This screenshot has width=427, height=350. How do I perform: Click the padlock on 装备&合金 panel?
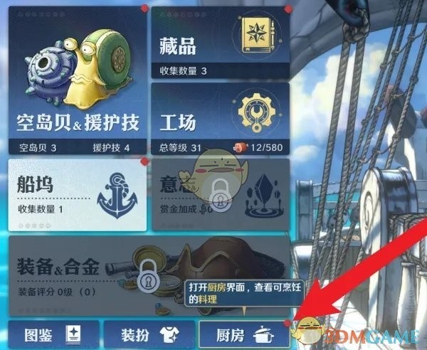point(149,276)
